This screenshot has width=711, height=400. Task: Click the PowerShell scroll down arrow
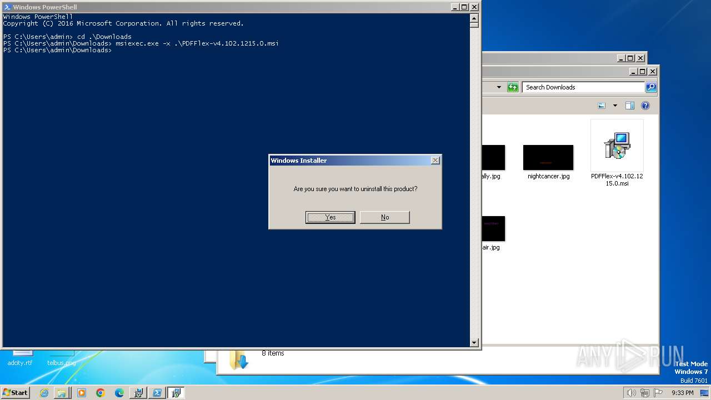(x=474, y=343)
